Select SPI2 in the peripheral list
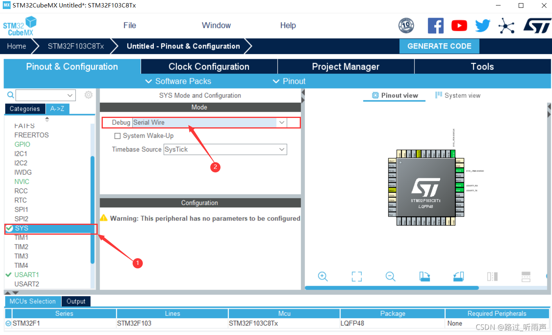 tap(21, 219)
